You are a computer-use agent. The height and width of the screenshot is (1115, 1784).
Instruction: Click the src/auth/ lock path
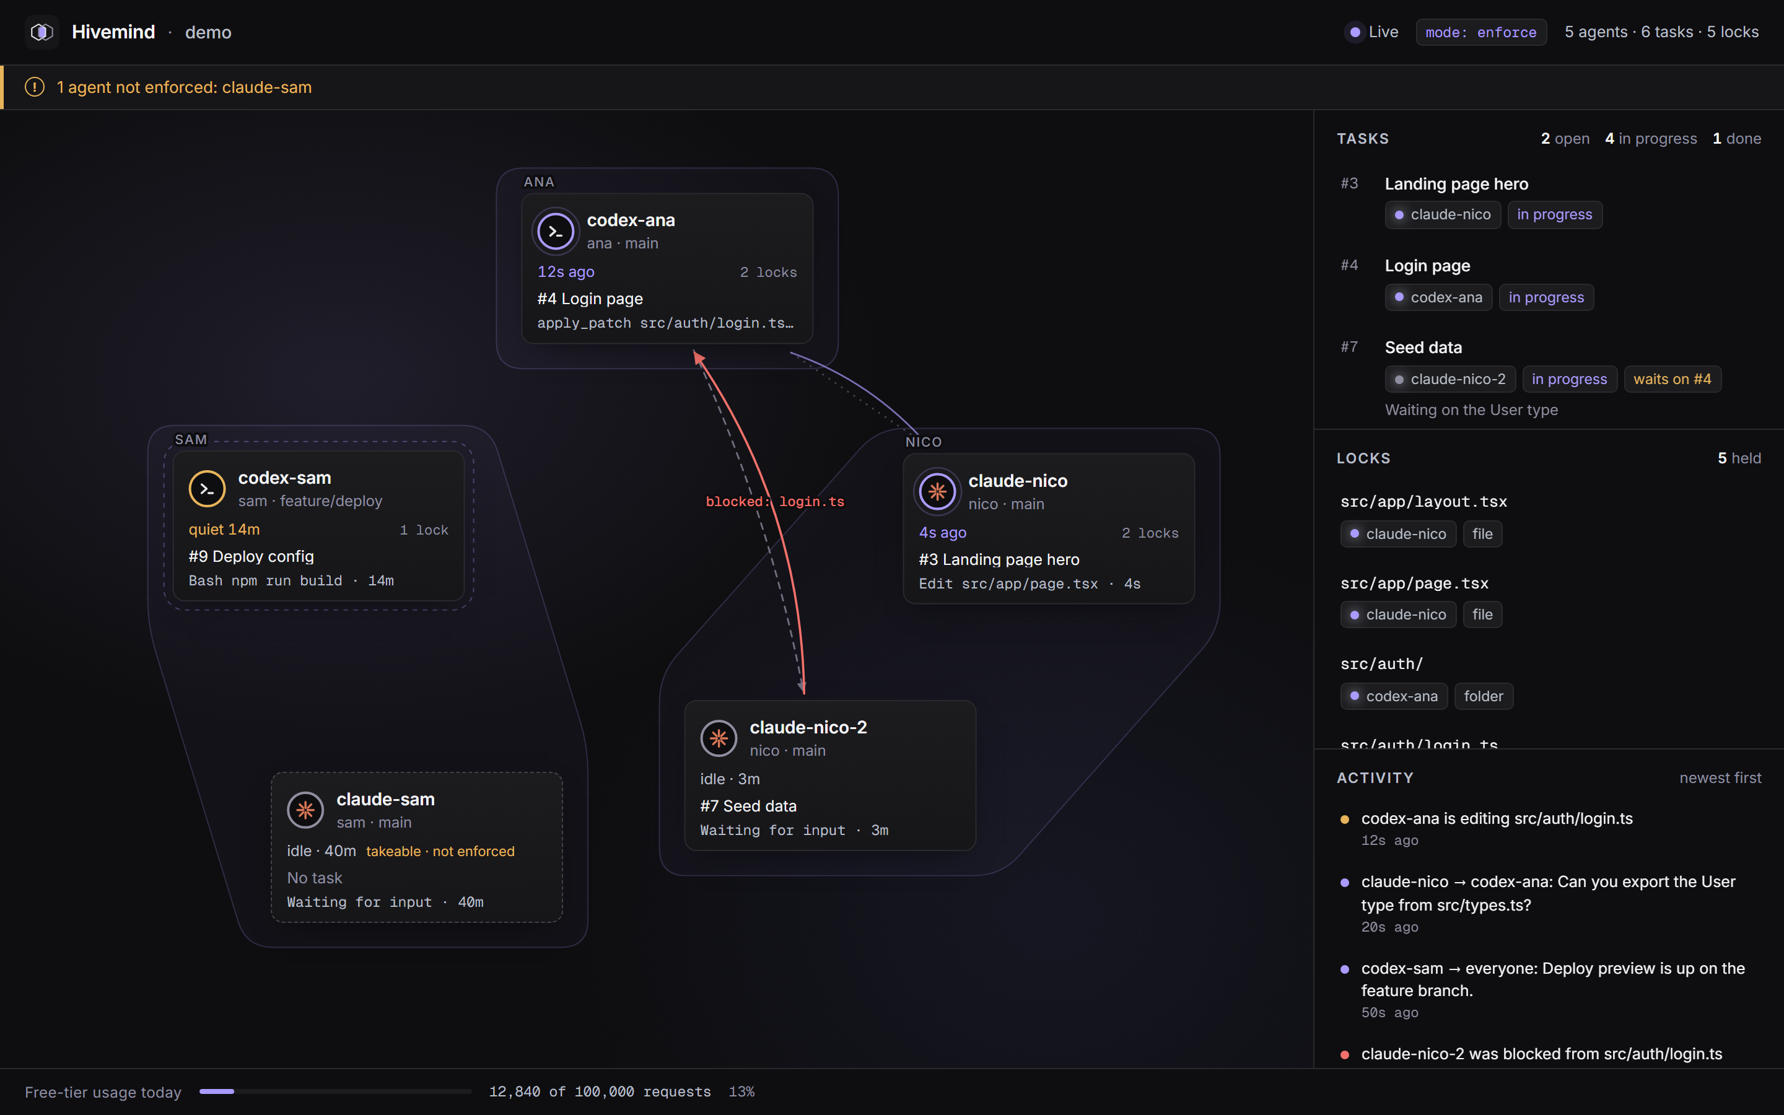1381,663
